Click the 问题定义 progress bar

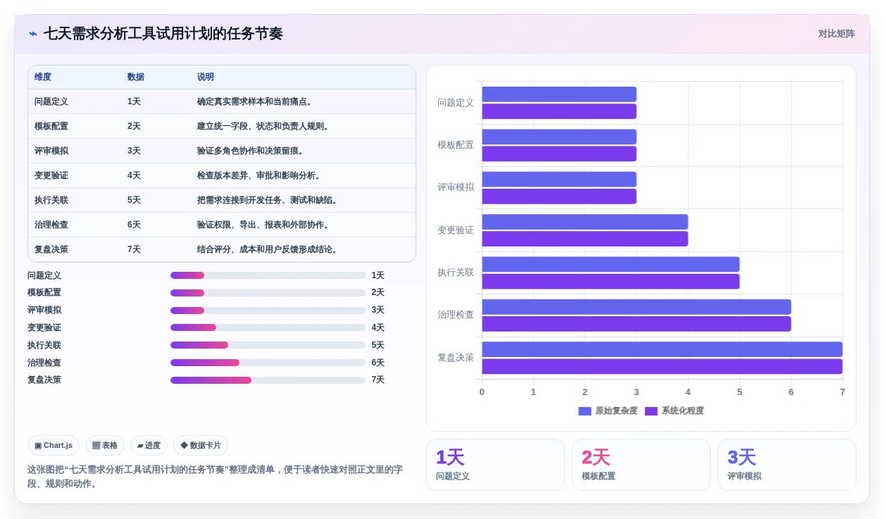268,275
